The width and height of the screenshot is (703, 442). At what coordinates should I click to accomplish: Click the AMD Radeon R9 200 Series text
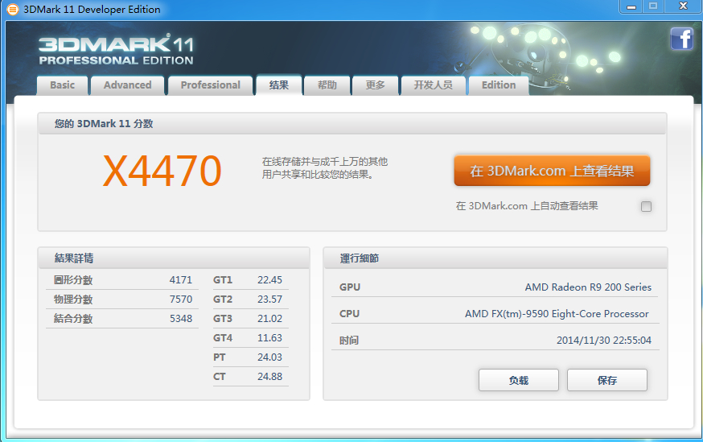588,287
